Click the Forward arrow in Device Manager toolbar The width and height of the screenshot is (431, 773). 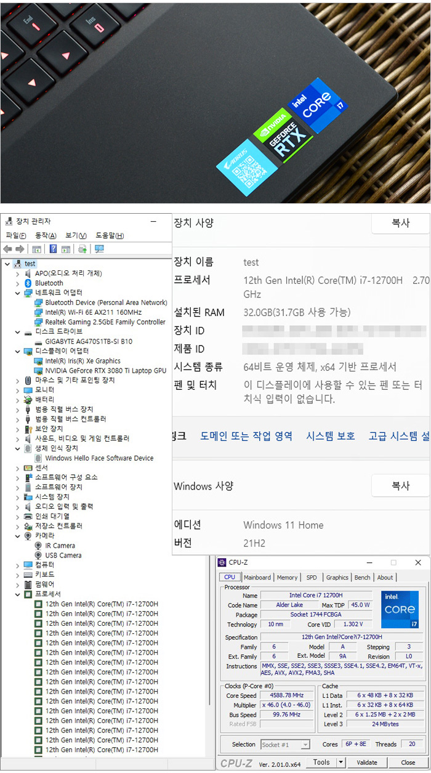point(20,249)
